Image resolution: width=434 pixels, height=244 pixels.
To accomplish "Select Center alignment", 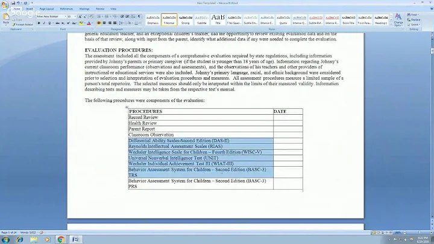I will point(104,23).
